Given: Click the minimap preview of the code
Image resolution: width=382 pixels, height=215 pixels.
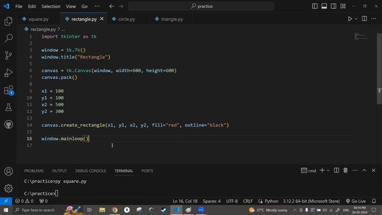Looking at the screenshot, I should pos(361,36).
